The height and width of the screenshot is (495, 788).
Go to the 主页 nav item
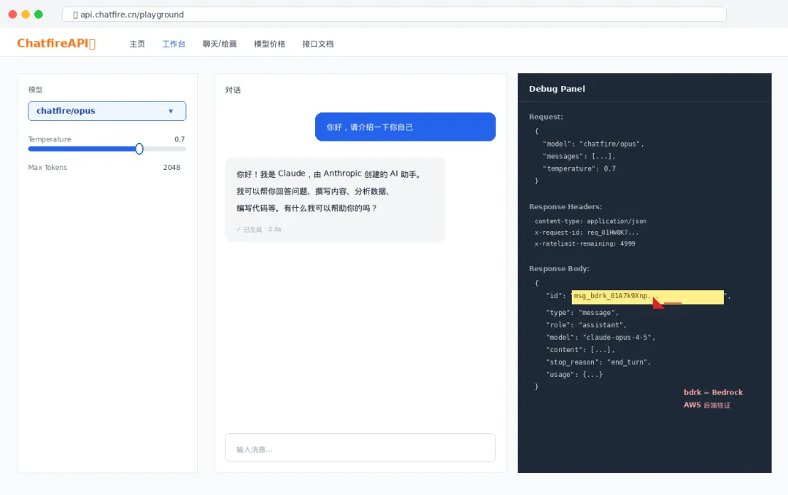click(x=137, y=44)
